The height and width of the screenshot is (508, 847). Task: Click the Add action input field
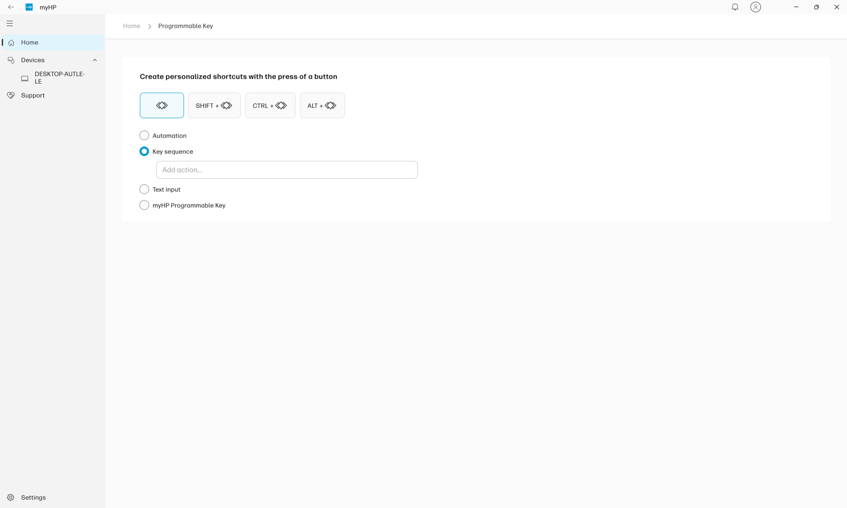pos(287,170)
